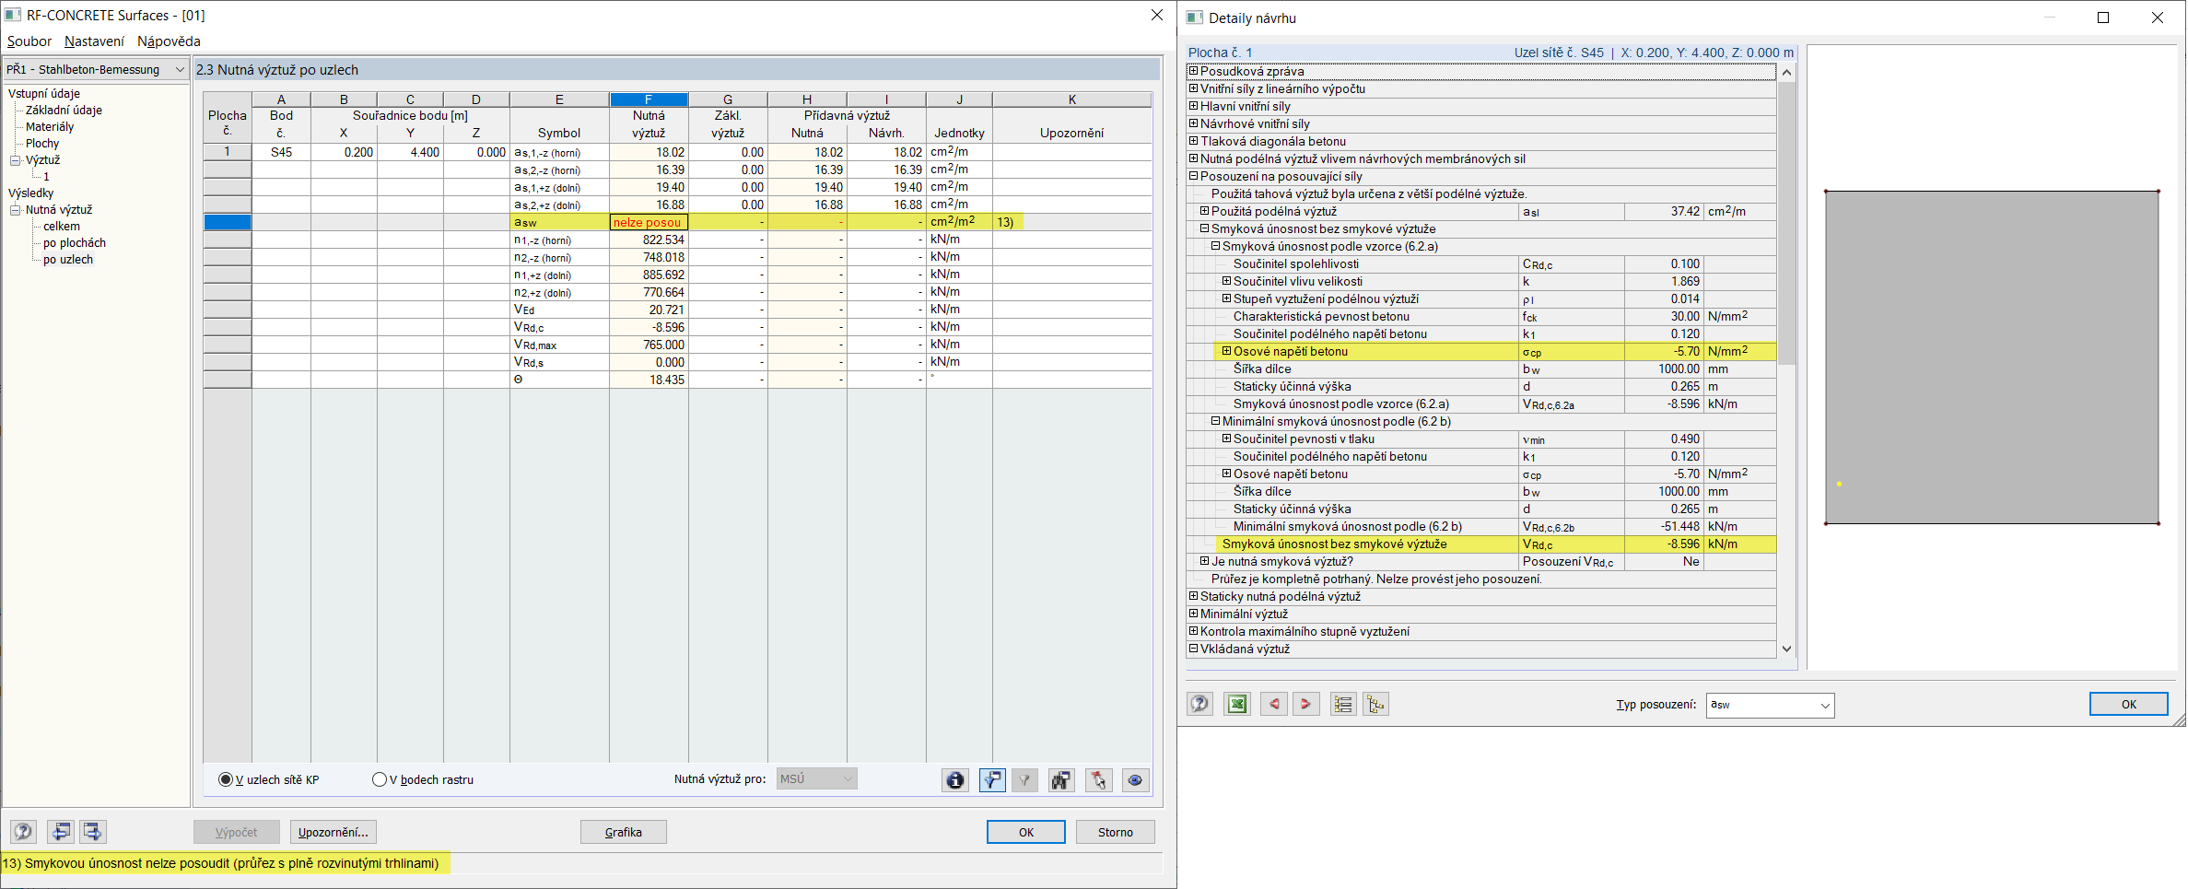Click the details tree scrollbar down arrow
The width and height of the screenshot is (2188, 889).
(x=1787, y=649)
